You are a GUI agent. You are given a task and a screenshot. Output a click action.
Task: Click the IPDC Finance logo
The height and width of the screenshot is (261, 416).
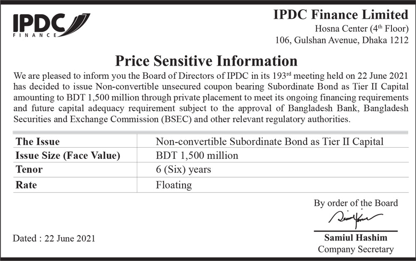51,25
